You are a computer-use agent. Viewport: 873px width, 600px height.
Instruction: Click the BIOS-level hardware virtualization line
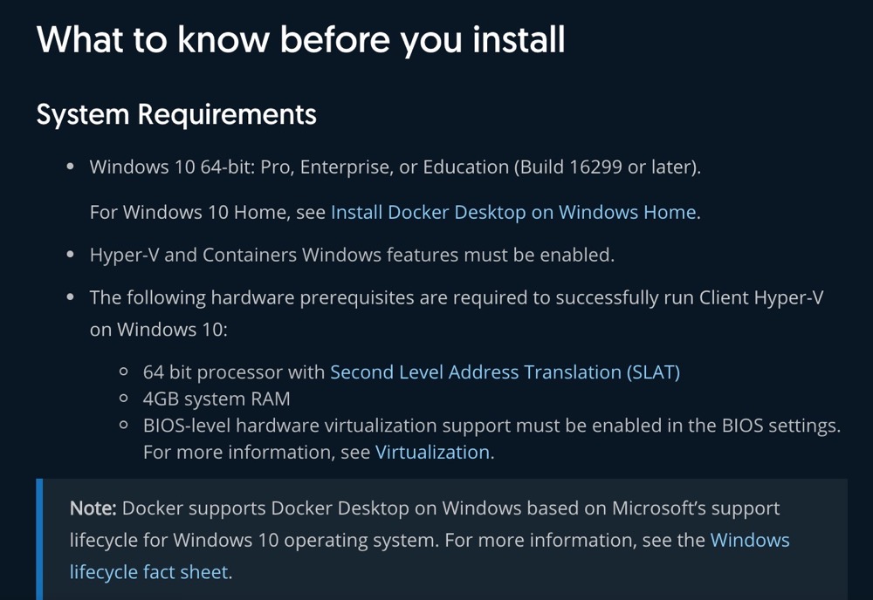(x=491, y=426)
